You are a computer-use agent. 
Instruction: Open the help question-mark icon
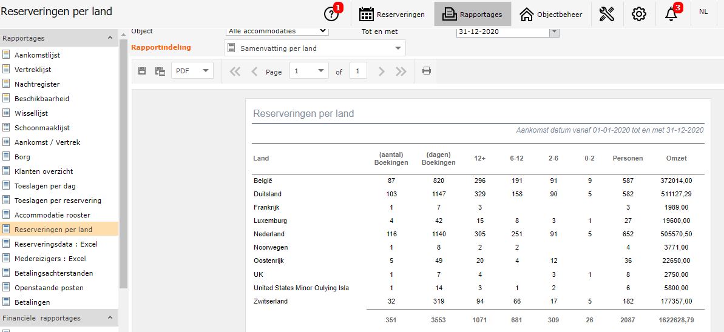point(331,15)
